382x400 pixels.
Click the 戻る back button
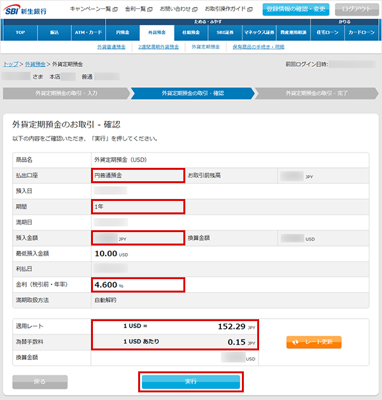pyautogui.click(x=39, y=382)
